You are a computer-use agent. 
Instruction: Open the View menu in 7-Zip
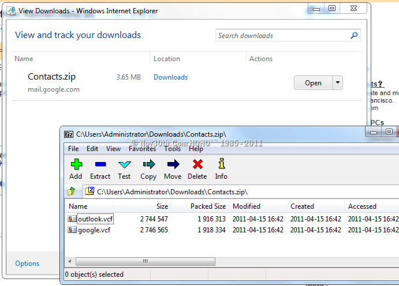pos(113,149)
